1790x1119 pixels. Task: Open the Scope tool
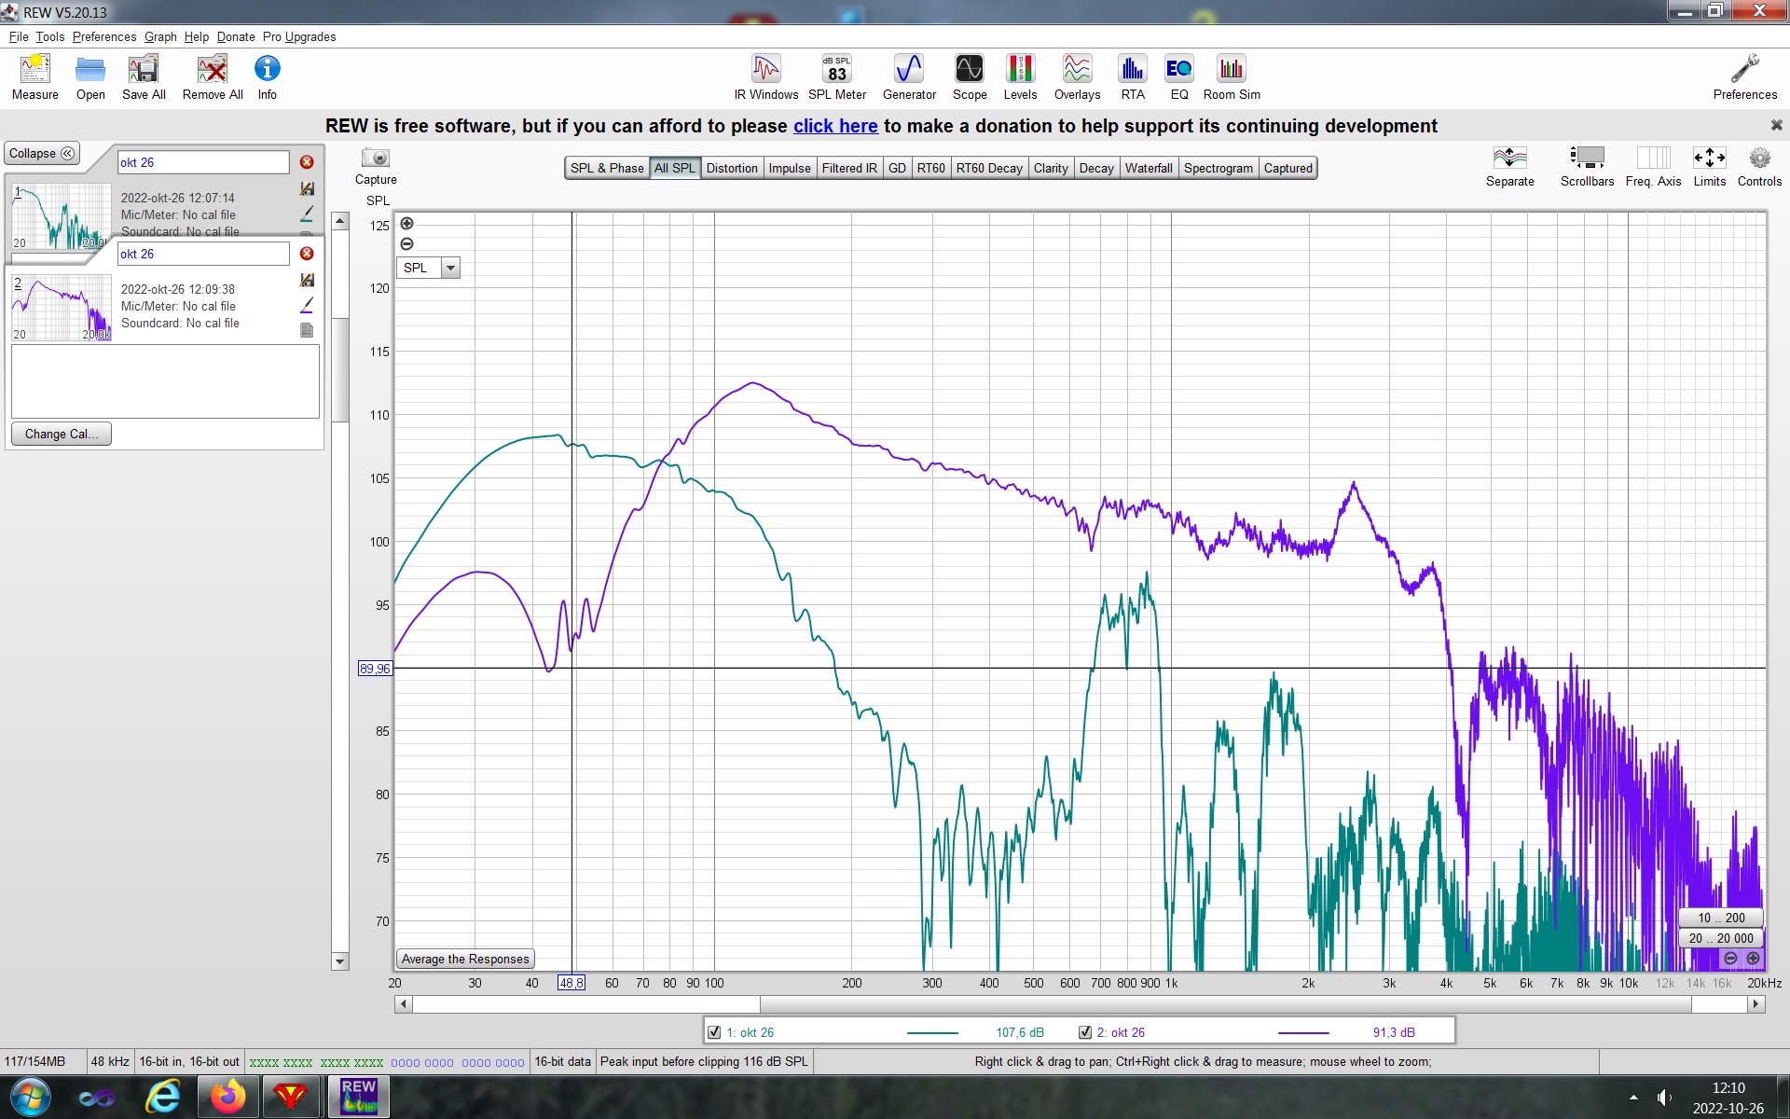point(969,76)
